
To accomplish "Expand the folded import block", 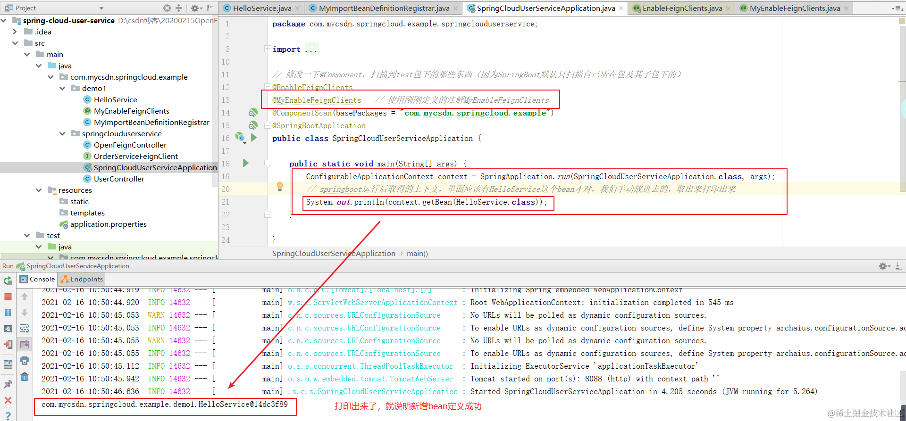I will coord(268,49).
